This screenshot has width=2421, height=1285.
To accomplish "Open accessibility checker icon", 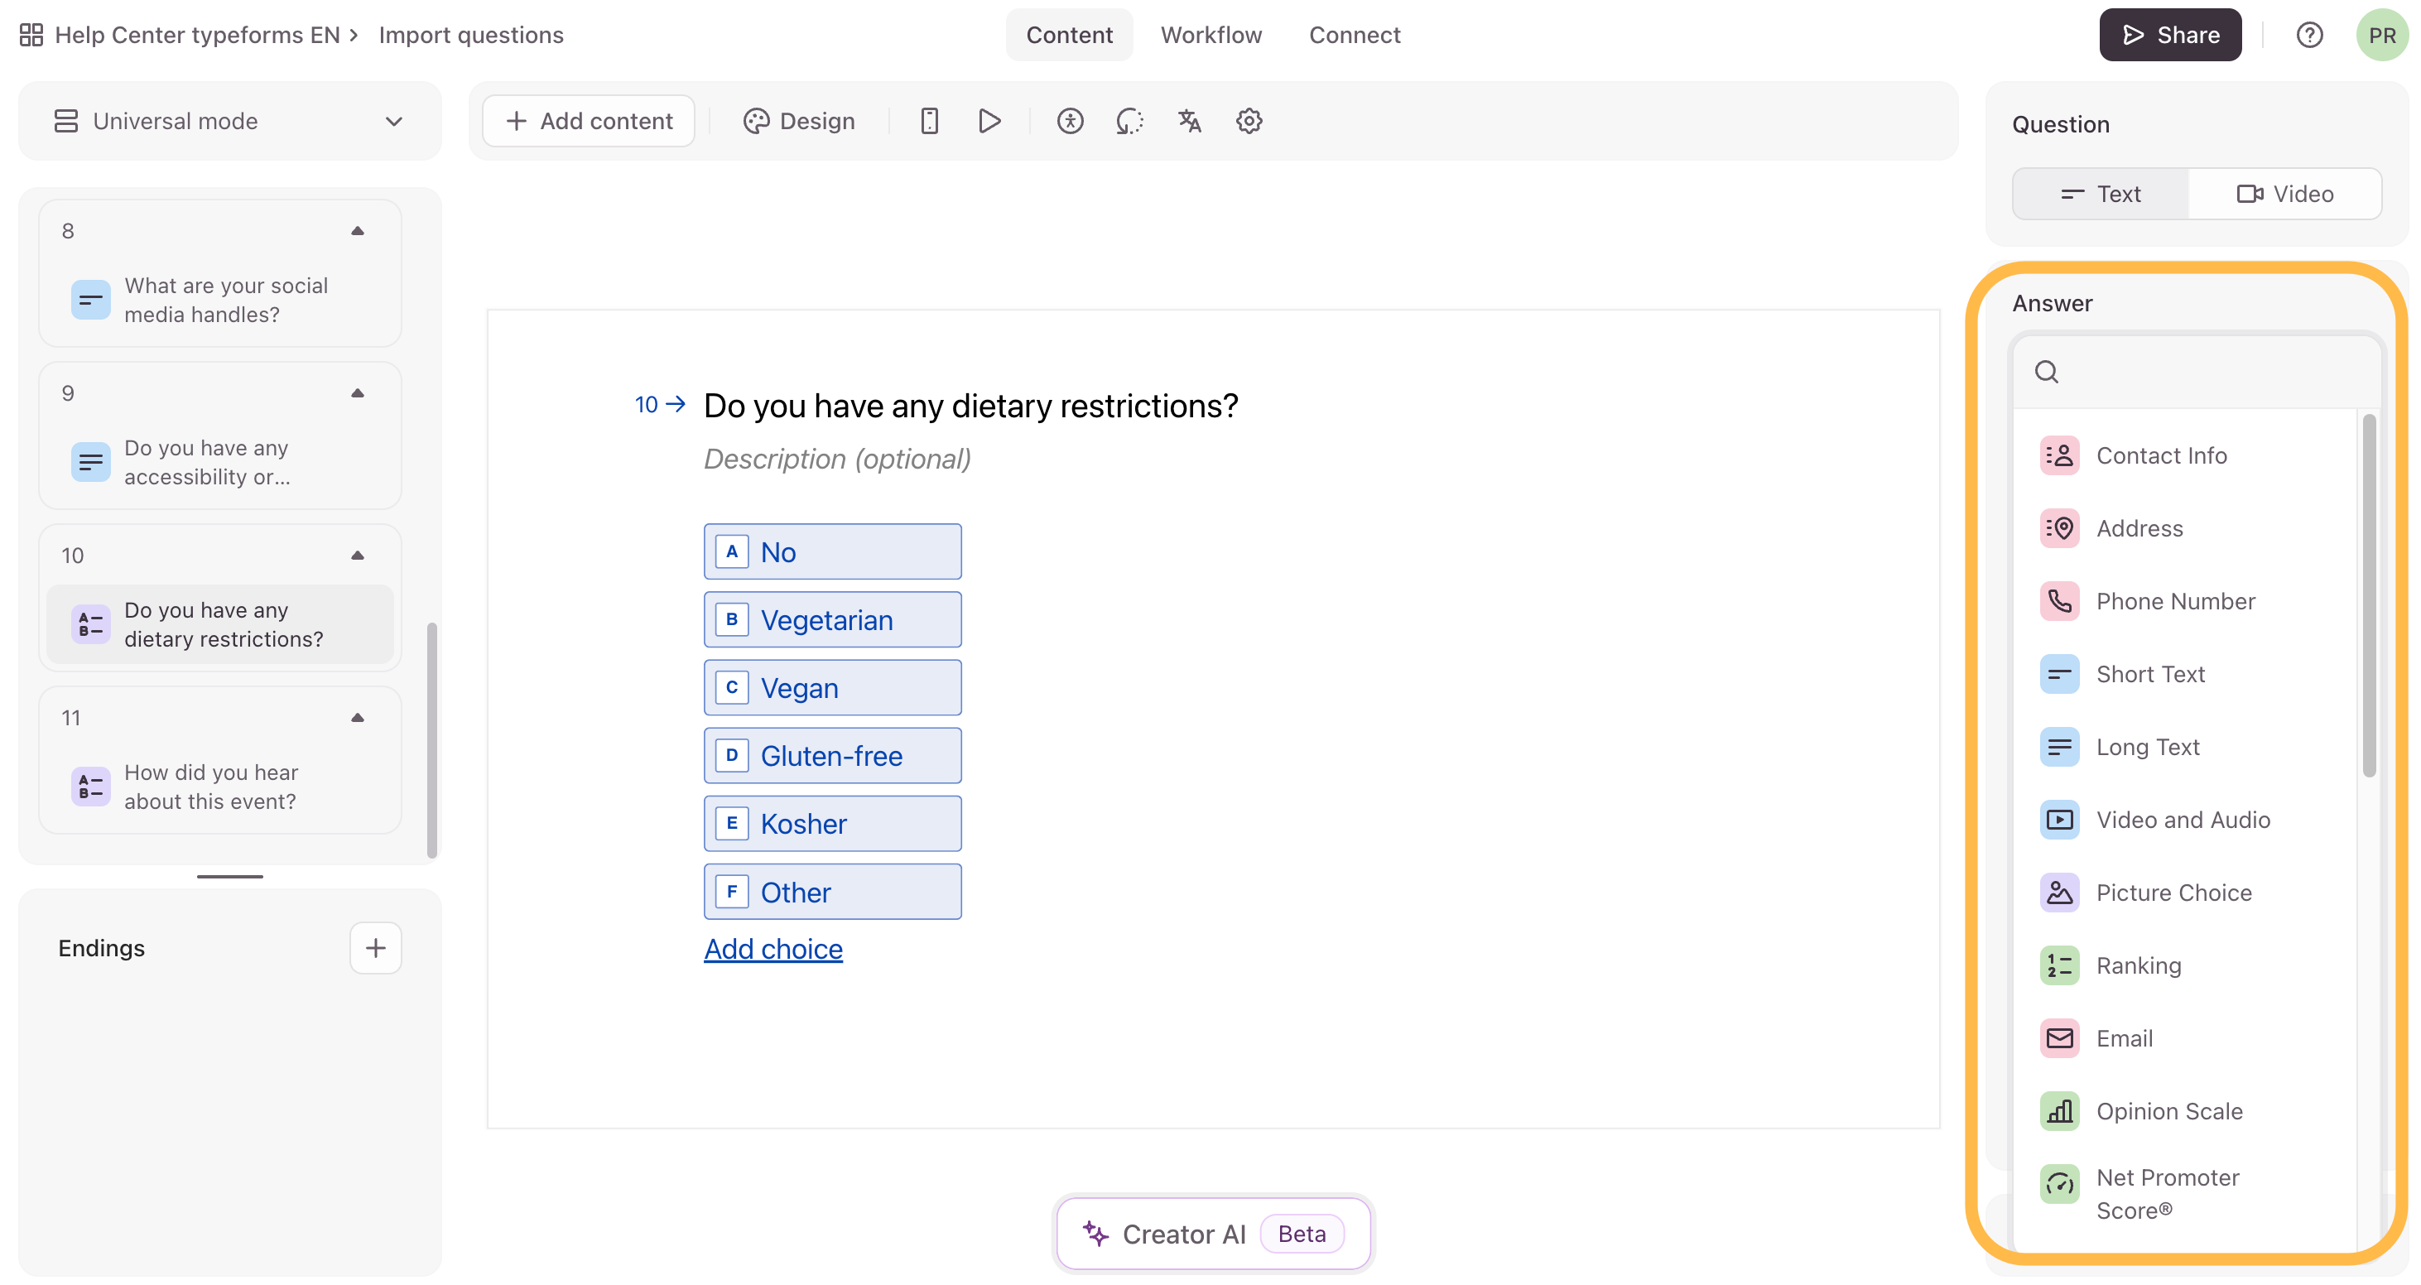I will pos(1070,121).
